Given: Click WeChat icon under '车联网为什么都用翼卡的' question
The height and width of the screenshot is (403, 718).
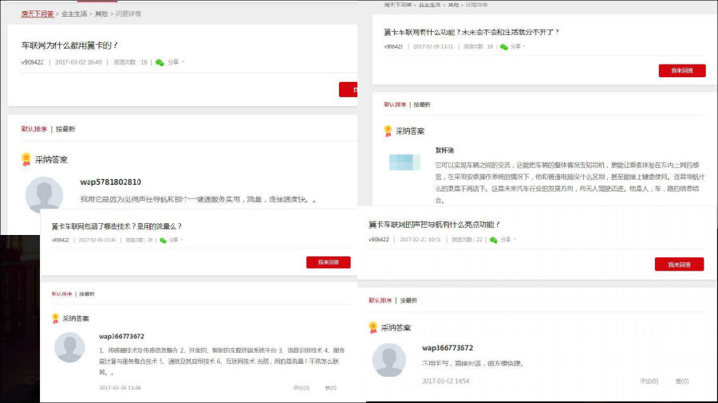Looking at the screenshot, I should 160,62.
